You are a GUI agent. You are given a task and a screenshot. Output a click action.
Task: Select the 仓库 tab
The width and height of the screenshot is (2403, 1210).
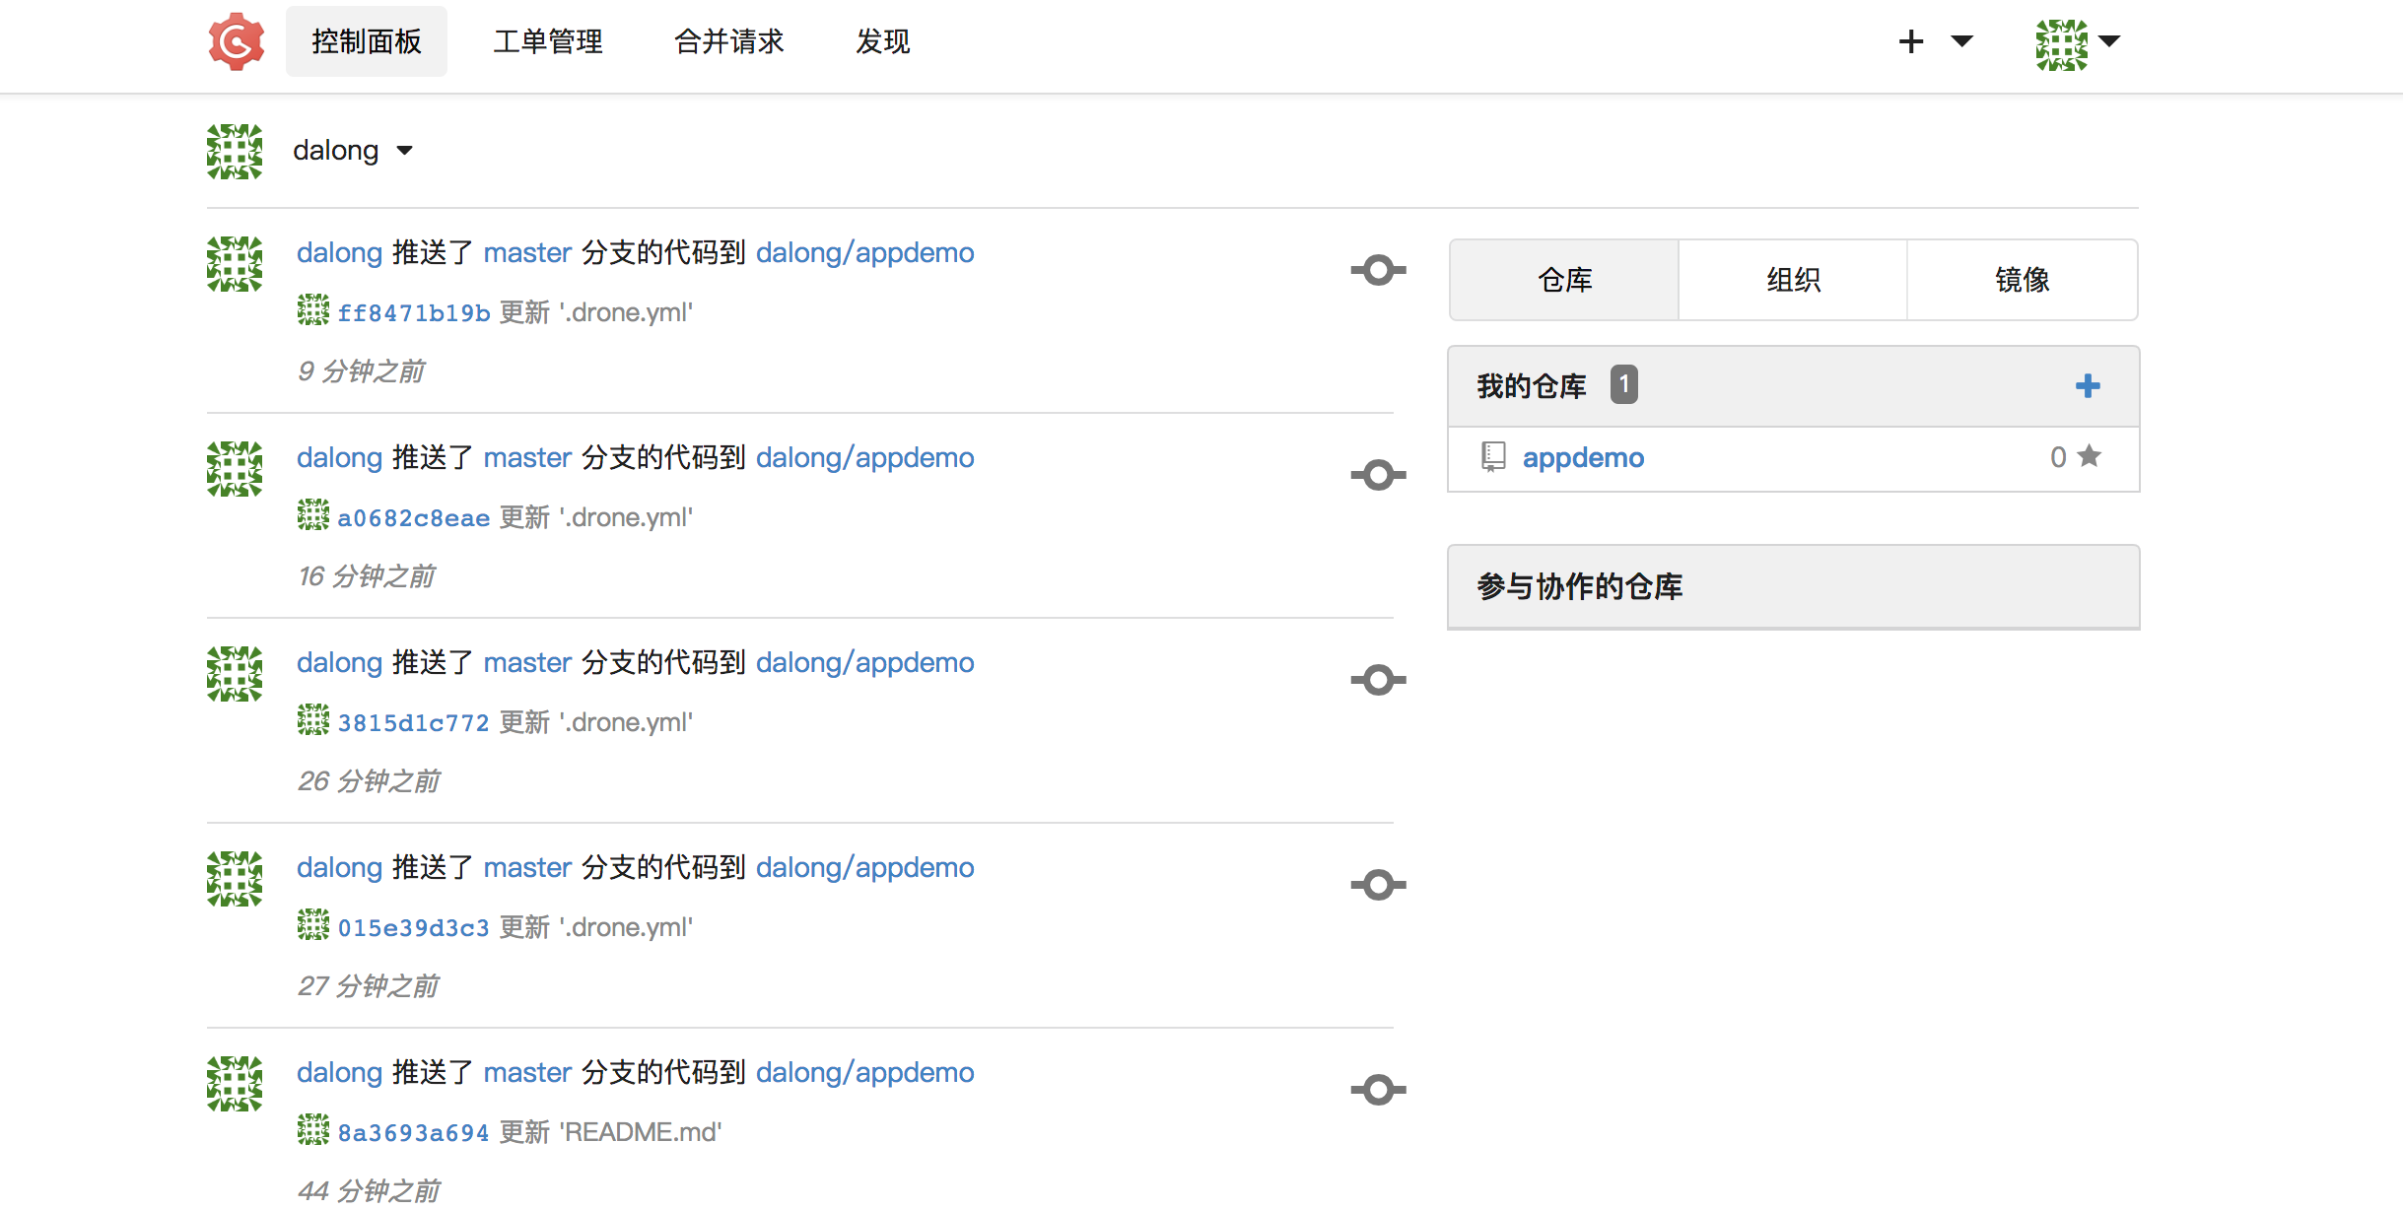point(1564,280)
